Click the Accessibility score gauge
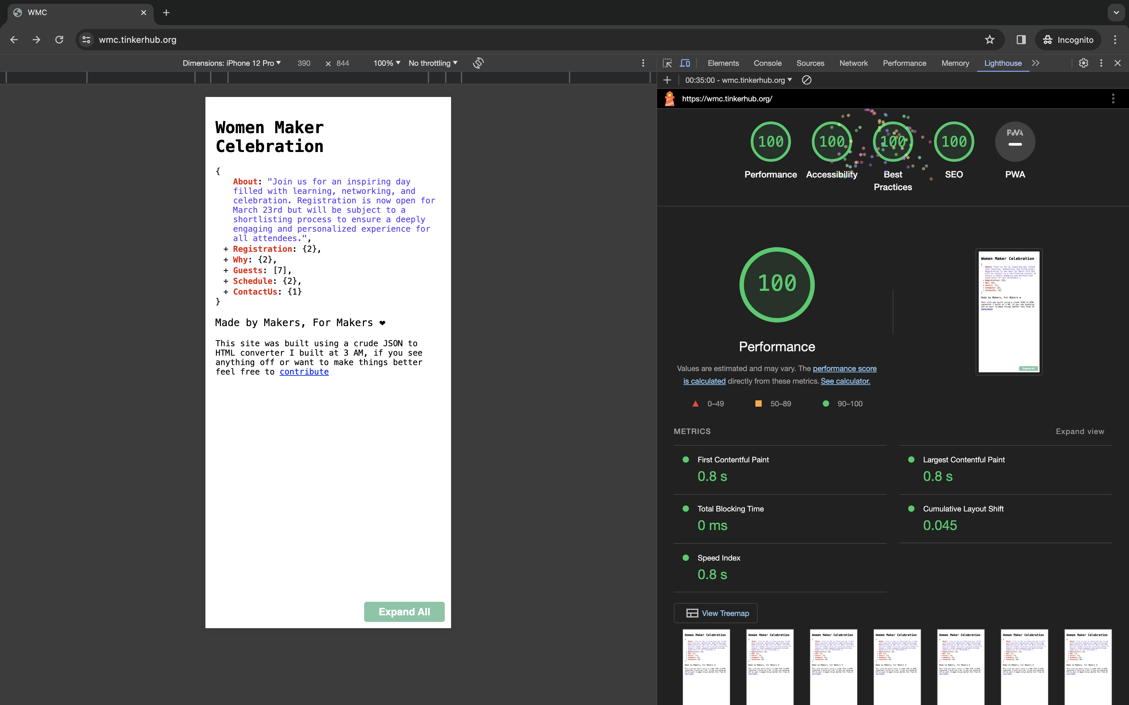 [832, 142]
